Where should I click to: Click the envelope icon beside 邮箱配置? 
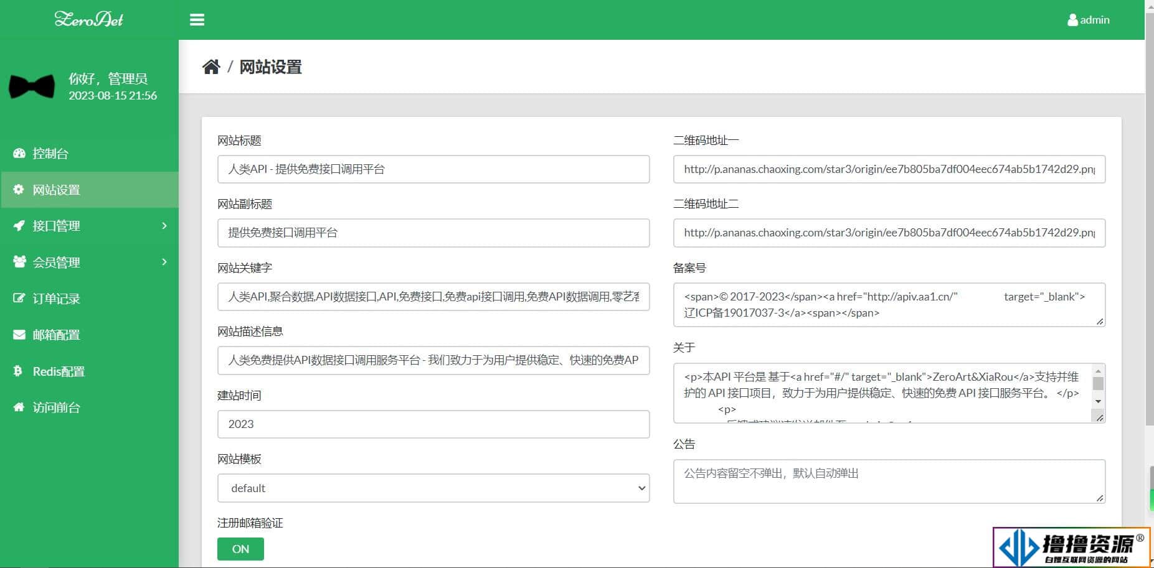coord(19,334)
